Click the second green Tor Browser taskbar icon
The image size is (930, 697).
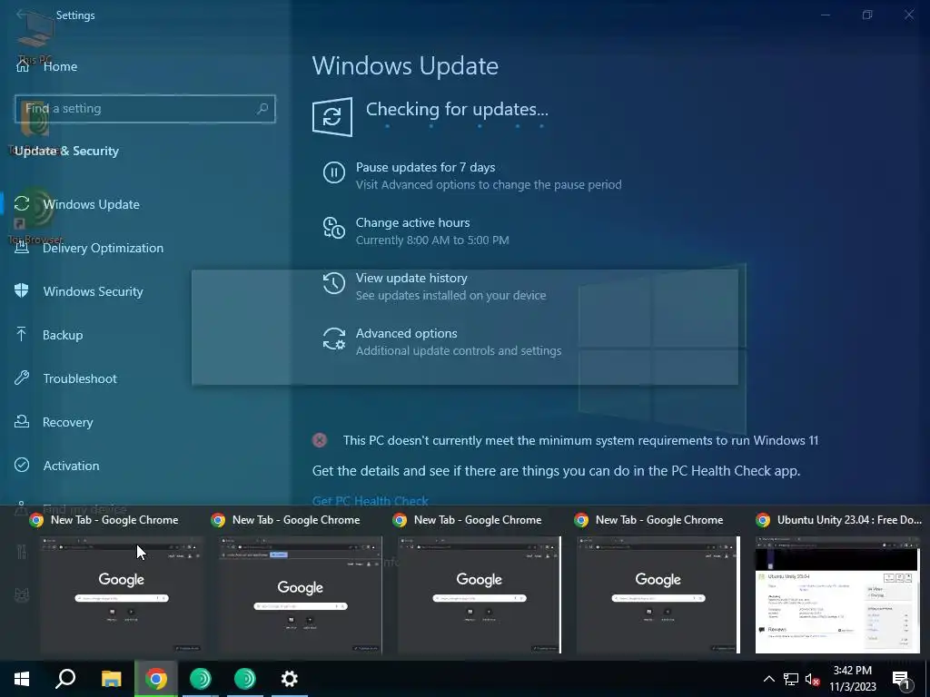coord(245,679)
